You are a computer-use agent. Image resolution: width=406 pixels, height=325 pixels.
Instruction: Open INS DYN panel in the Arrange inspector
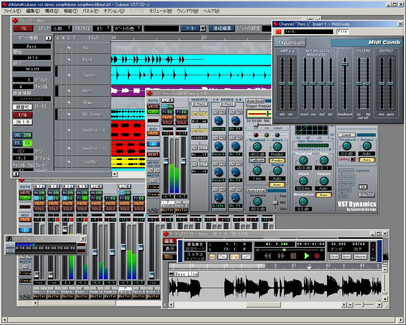point(22,135)
